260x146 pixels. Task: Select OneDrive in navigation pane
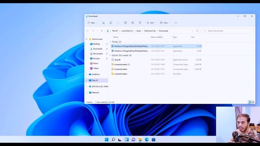96,74
